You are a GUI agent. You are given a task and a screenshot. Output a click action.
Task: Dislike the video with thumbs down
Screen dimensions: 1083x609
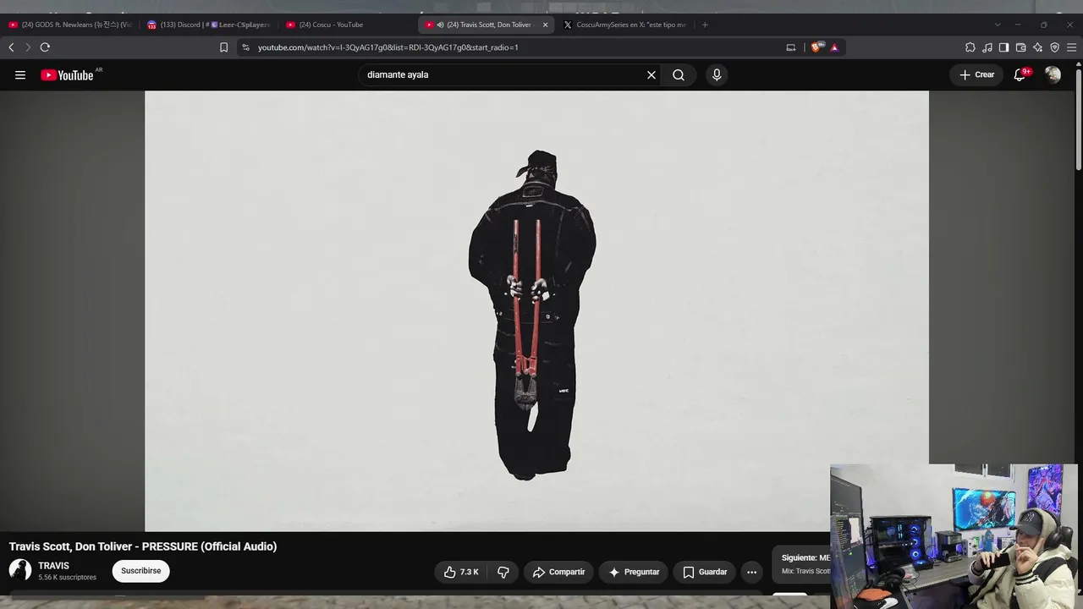(x=503, y=573)
